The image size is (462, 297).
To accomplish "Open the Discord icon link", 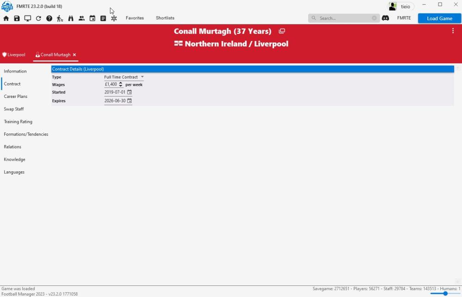I will point(385,18).
